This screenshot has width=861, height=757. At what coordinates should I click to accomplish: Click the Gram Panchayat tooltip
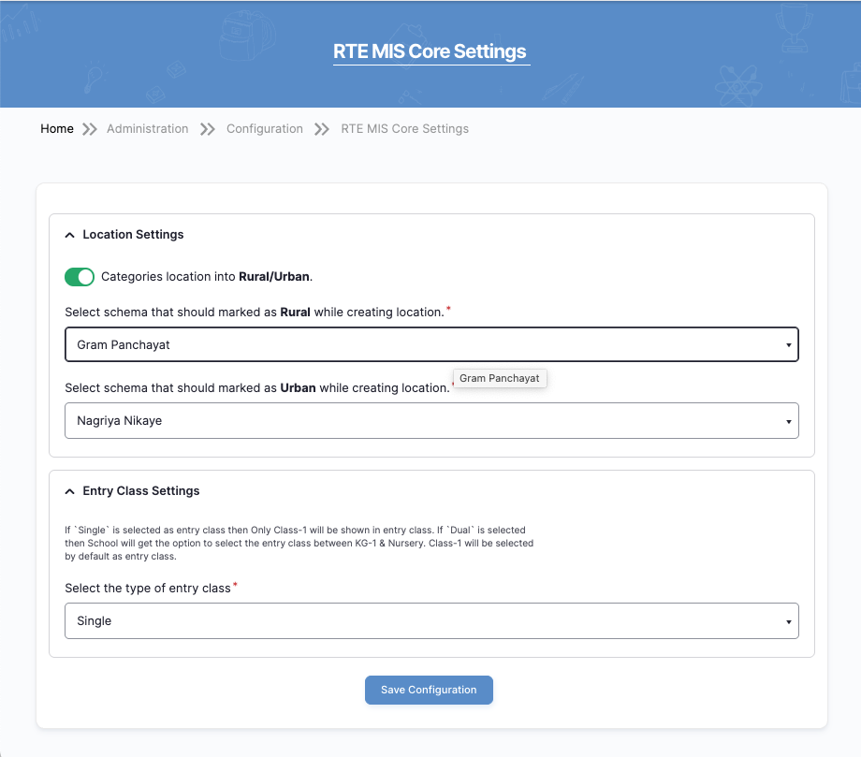pyautogui.click(x=500, y=378)
